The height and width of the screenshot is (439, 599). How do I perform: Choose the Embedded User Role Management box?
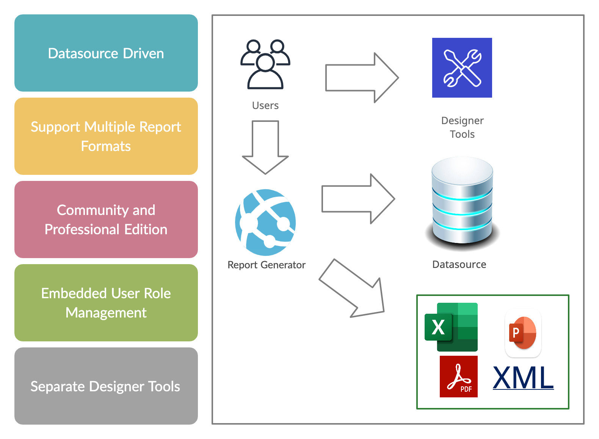tap(106, 303)
